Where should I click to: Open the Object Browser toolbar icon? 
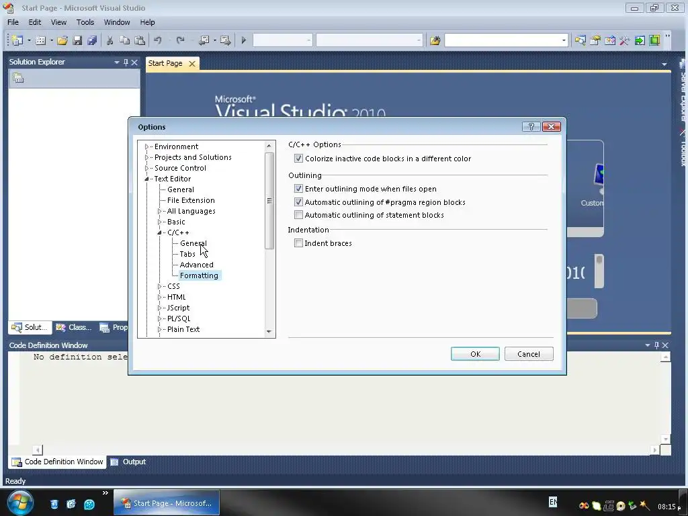click(610, 40)
